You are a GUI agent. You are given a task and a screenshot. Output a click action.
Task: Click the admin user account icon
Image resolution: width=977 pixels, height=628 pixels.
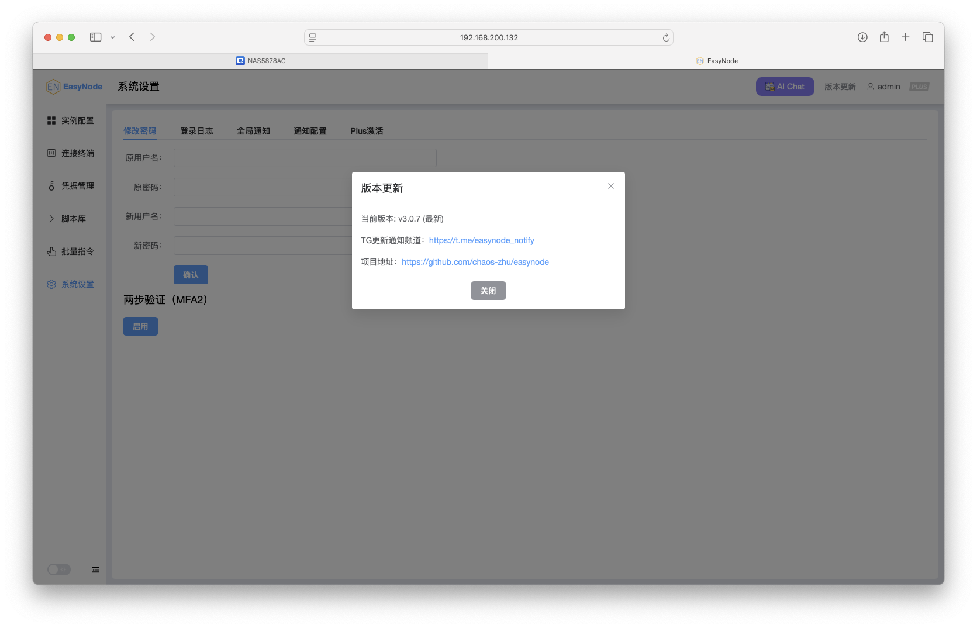871,87
